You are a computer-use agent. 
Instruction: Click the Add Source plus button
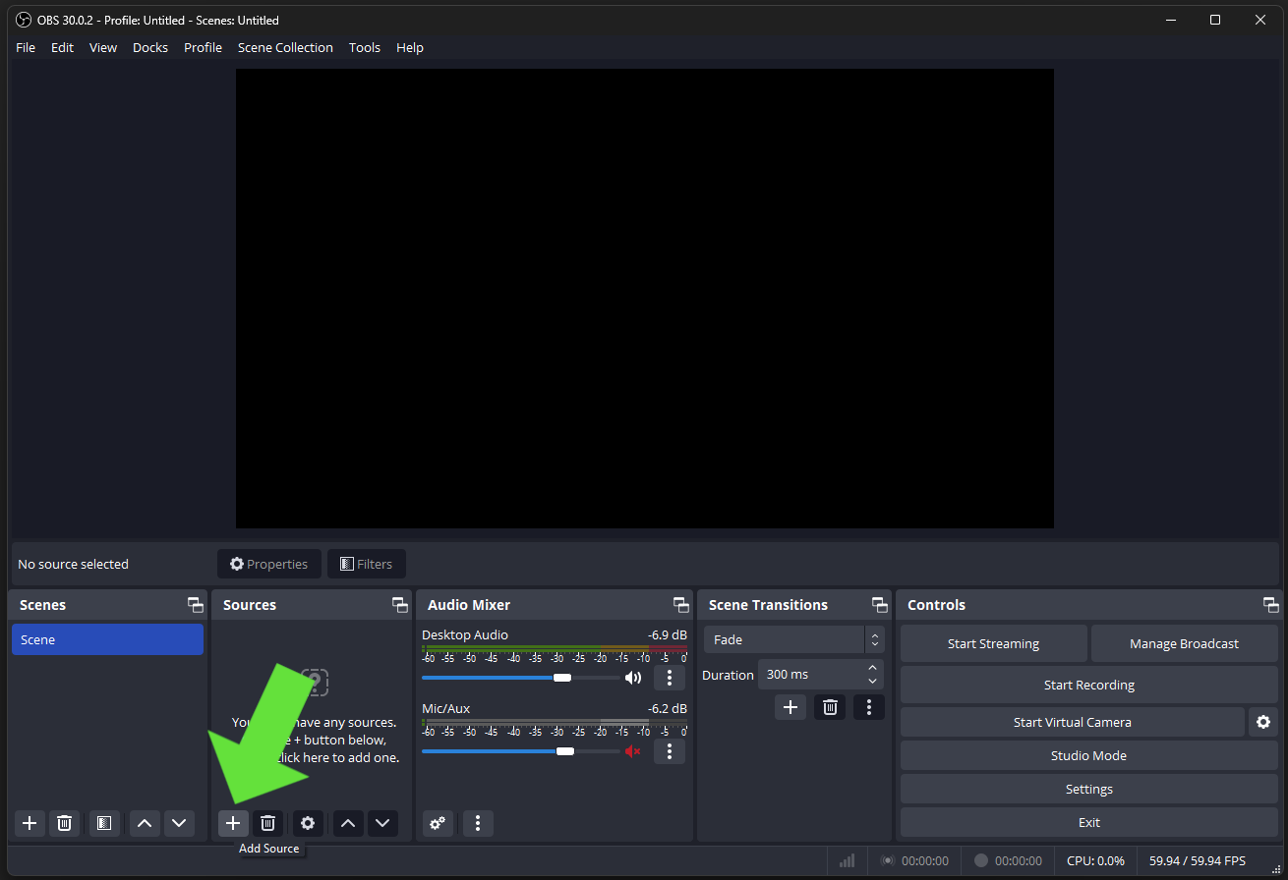coord(232,823)
